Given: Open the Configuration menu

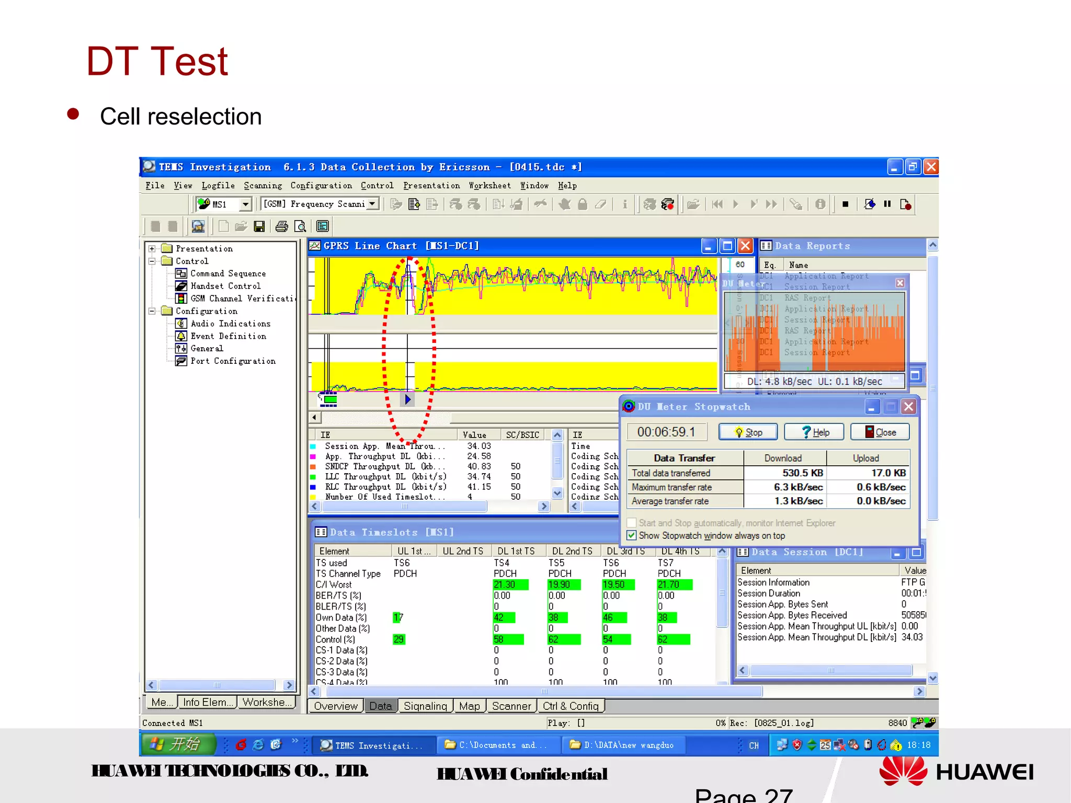Looking at the screenshot, I should tap(321, 186).
